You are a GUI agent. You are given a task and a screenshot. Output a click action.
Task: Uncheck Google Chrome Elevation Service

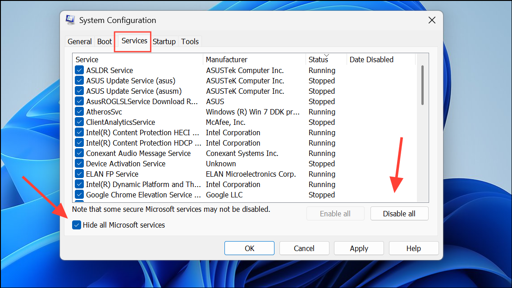[x=79, y=194]
